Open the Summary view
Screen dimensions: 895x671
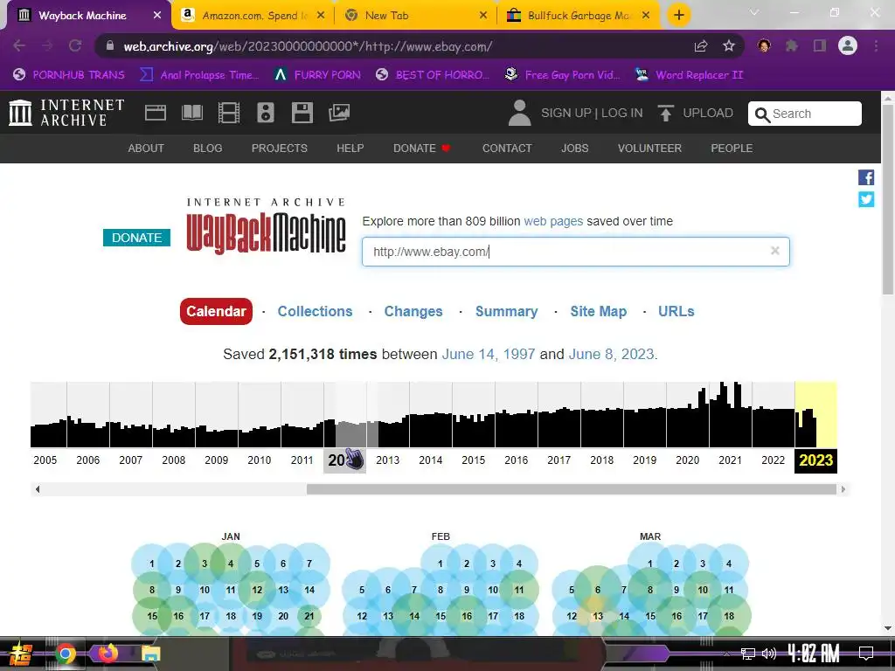(x=506, y=311)
